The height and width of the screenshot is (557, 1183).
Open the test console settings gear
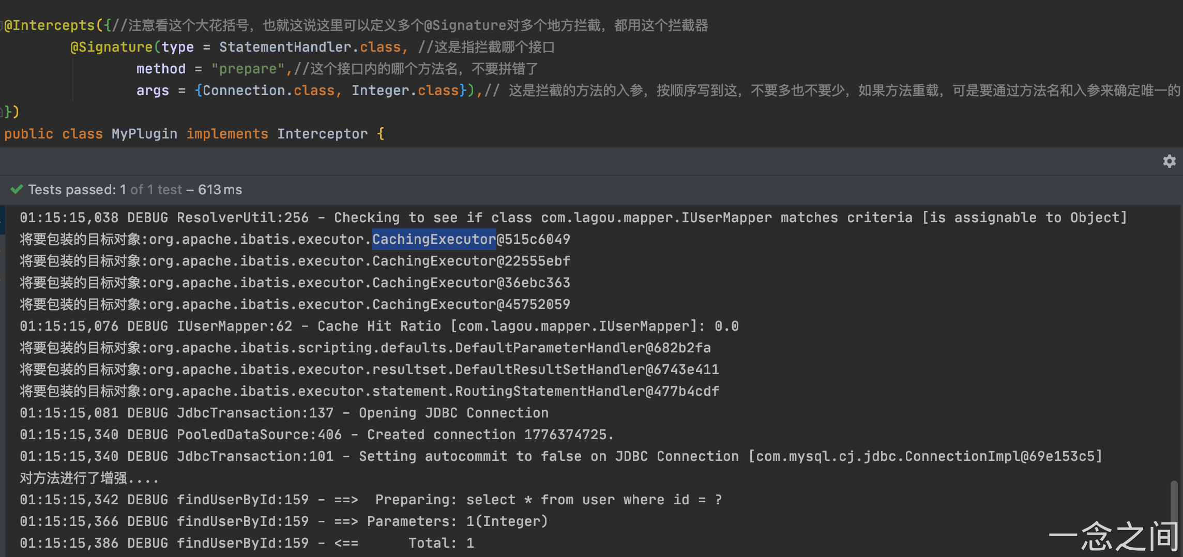click(1169, 161)
